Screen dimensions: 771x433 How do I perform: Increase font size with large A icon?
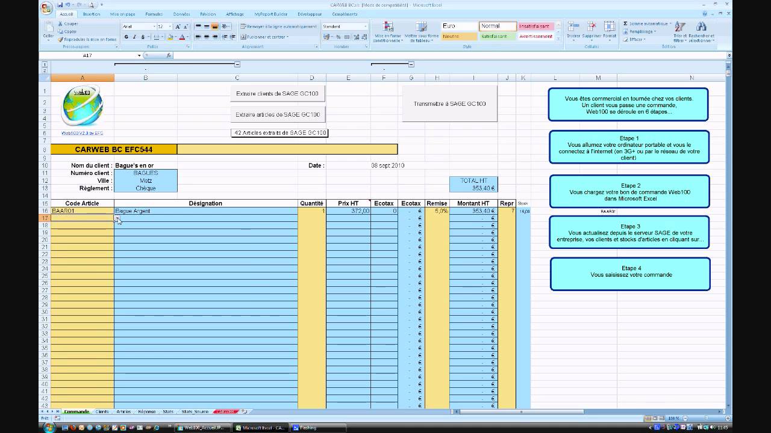178,26
